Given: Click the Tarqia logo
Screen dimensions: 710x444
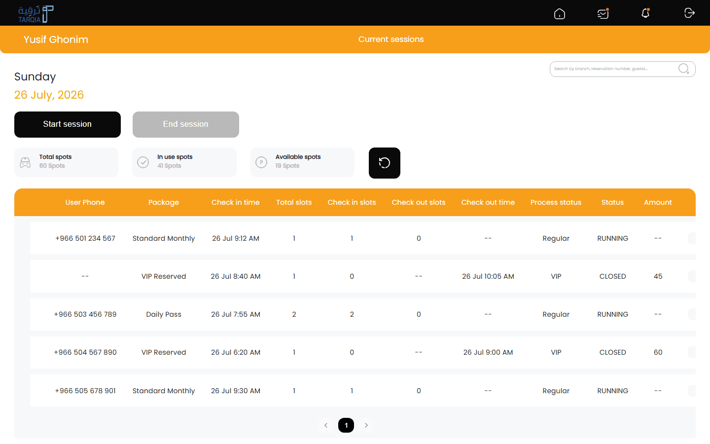Looking at the screenshot, I should point(35,14).
